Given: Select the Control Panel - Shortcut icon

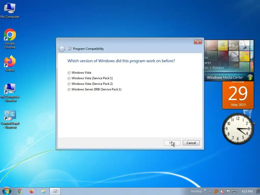Looking at the screenshot, I should [x=10, y=119].
